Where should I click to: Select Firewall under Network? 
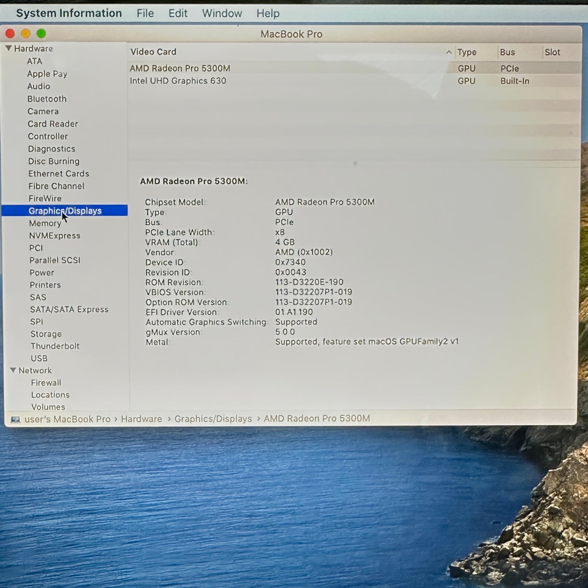pyautogui.click(x=46, y=383)
